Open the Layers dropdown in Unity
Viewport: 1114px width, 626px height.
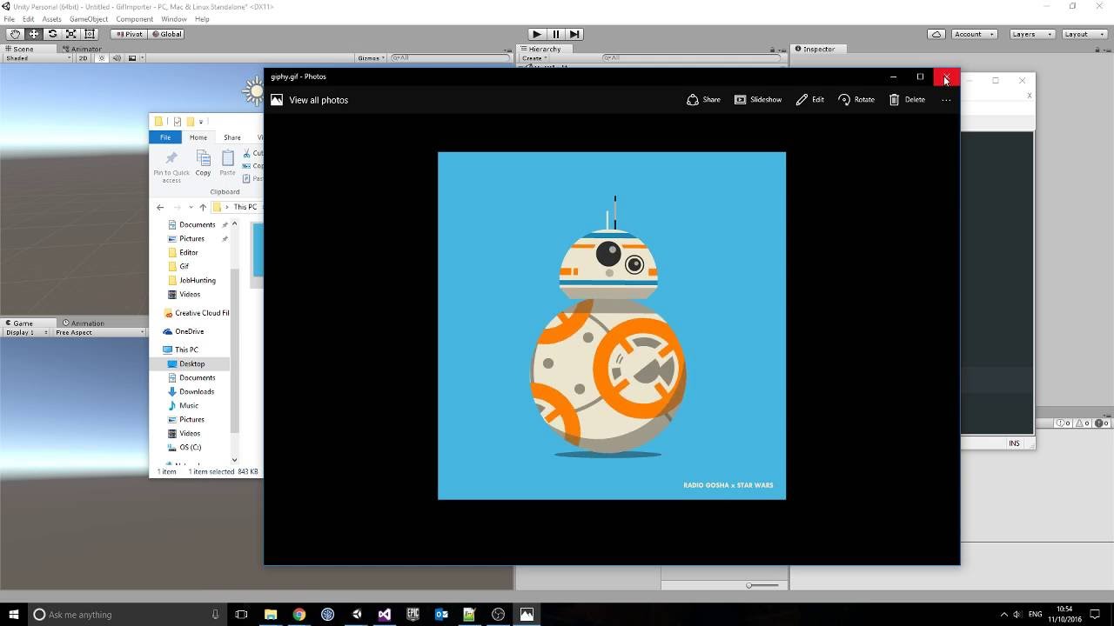coord(1032,34)
